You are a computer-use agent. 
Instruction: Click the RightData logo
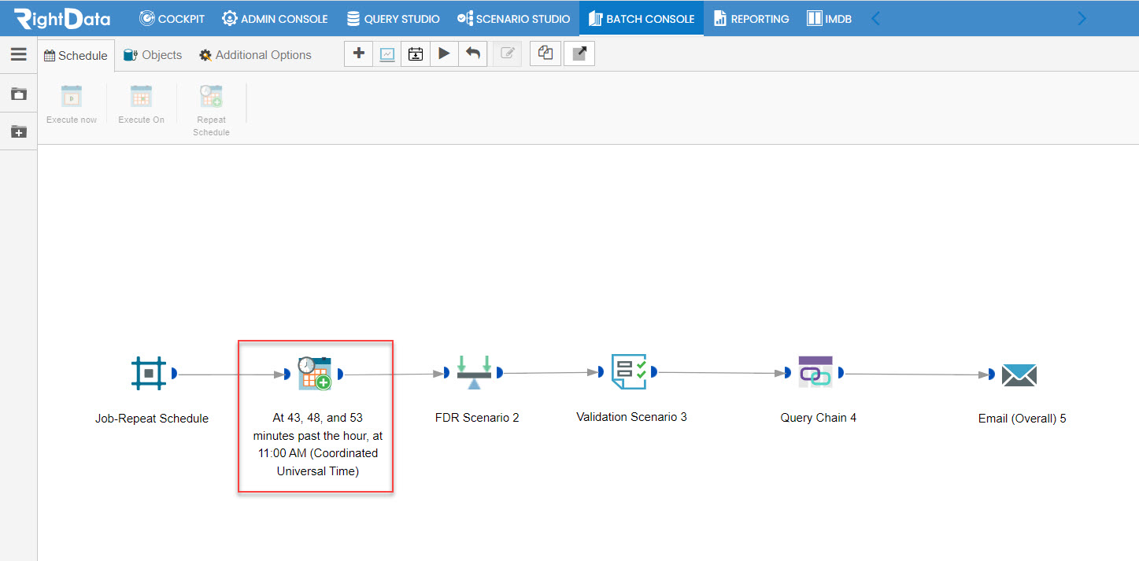click(x=60, y=17)
